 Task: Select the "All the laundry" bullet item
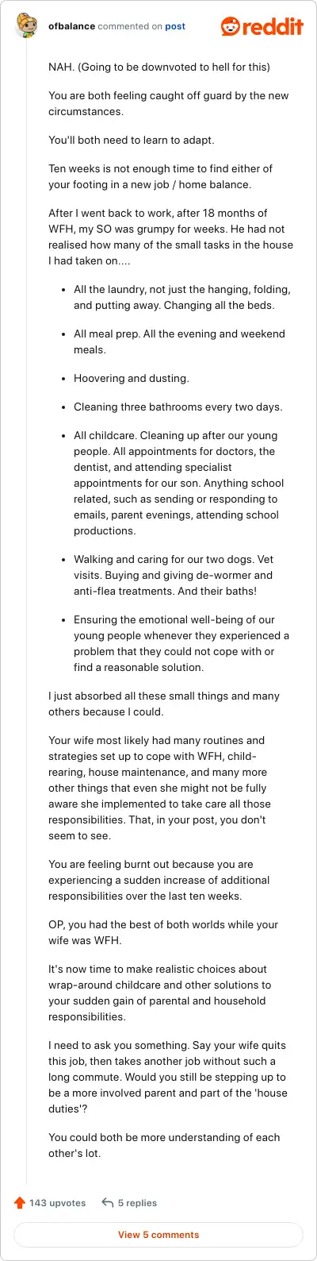pyautogui.click(x=182, y=297)
